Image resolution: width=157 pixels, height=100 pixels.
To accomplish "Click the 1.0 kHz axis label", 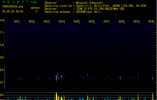I will (x=2, y=45).
